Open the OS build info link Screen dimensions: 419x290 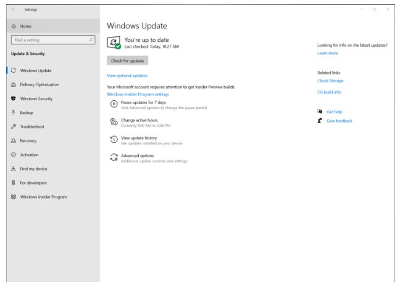coord(329,92)
